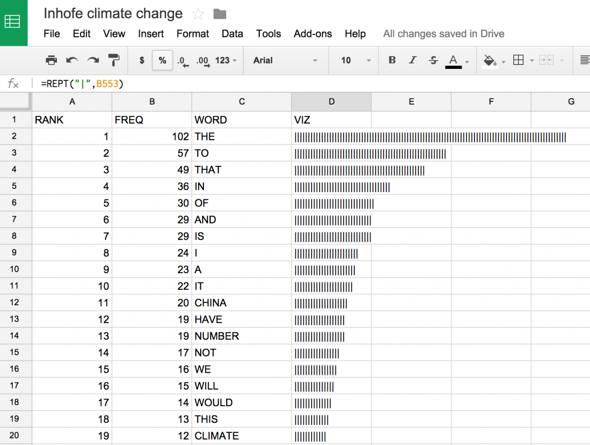This screenshot has height=445, width=590.
Task: Click the Increase decimal places icon
Action: click(203, 60)
